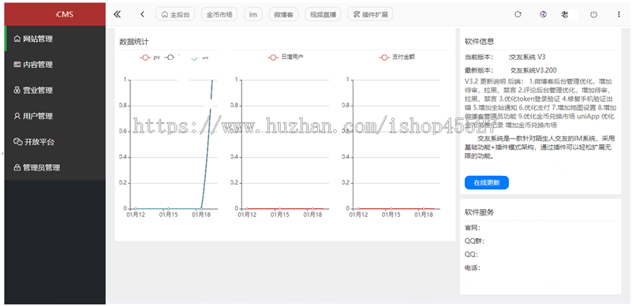Click the 最新版本 label

(478, 70)
